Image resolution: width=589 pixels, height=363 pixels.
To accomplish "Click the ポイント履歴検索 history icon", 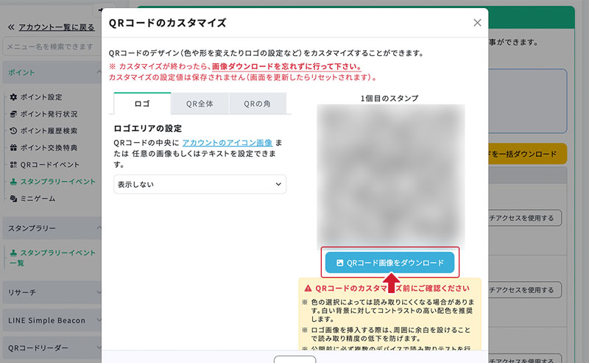I will point(13,131).
